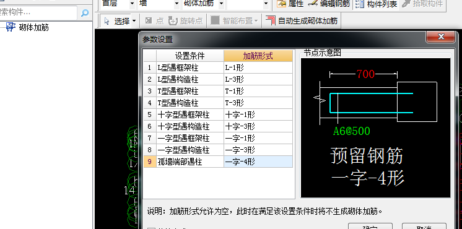Screen dimensions: 462x229
Task: Click the green A6@500 rebar spec
Action: coord(352,131)
